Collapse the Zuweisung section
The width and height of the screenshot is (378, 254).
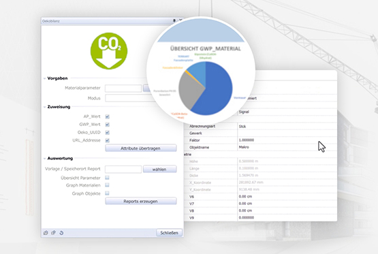(44, 107)
